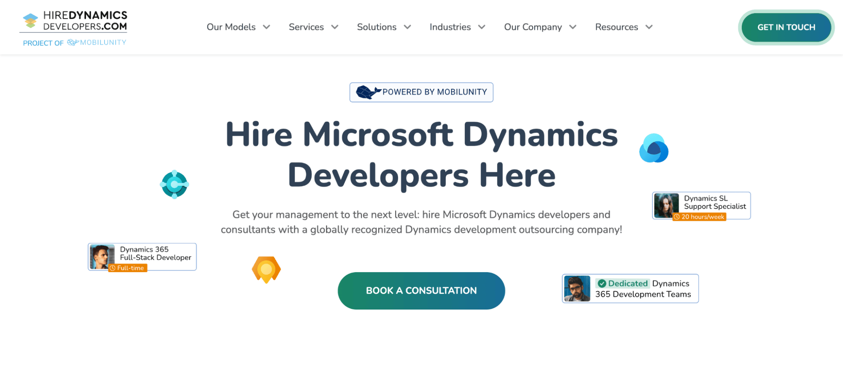
Task: Click the Hire Microsoft Dynamics Developers Here heading
Action: pos(422,155)
